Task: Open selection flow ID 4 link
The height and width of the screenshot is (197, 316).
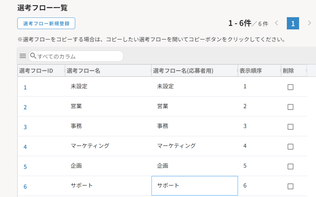Action: click(x=25, y=147)
